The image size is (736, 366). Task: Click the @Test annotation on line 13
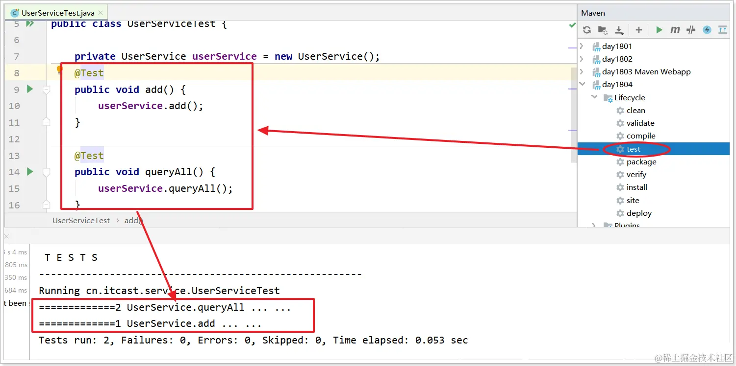coord(89,156)
